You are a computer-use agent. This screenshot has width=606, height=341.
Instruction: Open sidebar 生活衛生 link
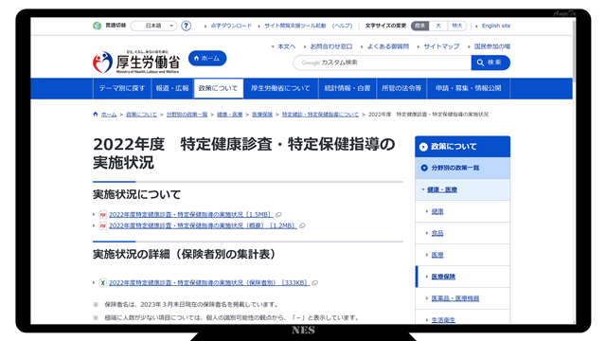pos(443,320)
